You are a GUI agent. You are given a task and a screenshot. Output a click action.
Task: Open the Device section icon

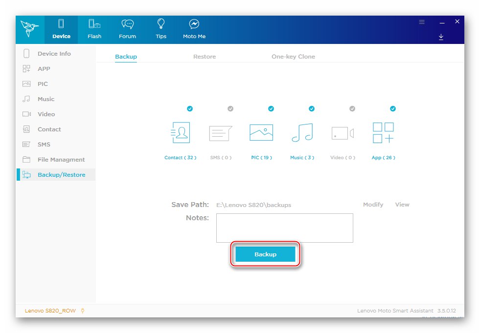pyautogui.click(x=61, y=24)
